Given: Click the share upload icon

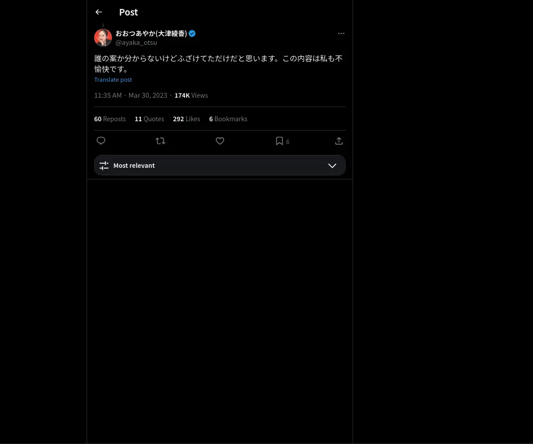Looking at the screenshot, I should coord(339,141).
